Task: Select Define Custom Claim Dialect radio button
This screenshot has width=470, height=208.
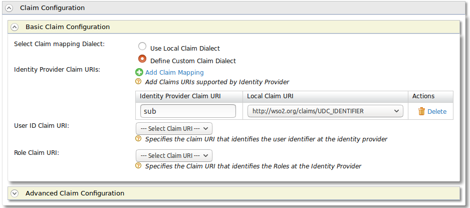Action: (142, 59)
